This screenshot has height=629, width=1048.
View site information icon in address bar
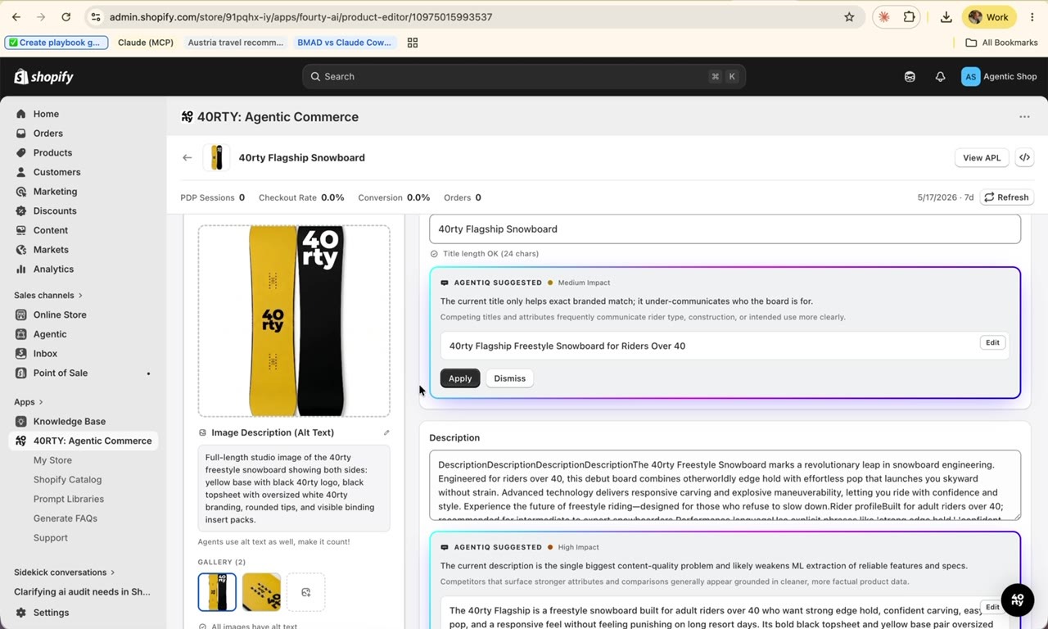point(96,16)
